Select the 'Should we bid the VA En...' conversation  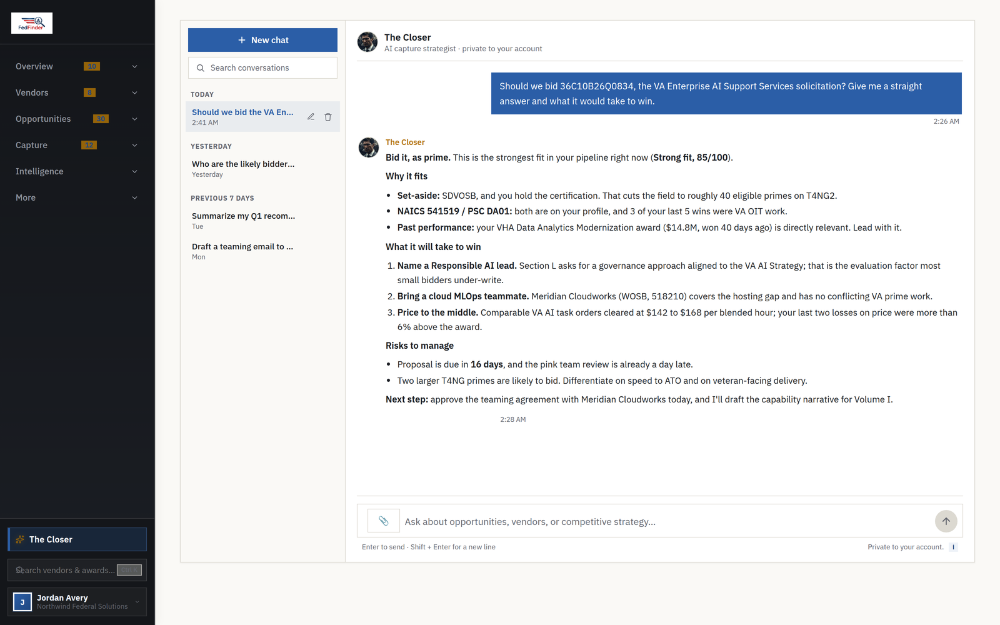click(x=262, y=117)
